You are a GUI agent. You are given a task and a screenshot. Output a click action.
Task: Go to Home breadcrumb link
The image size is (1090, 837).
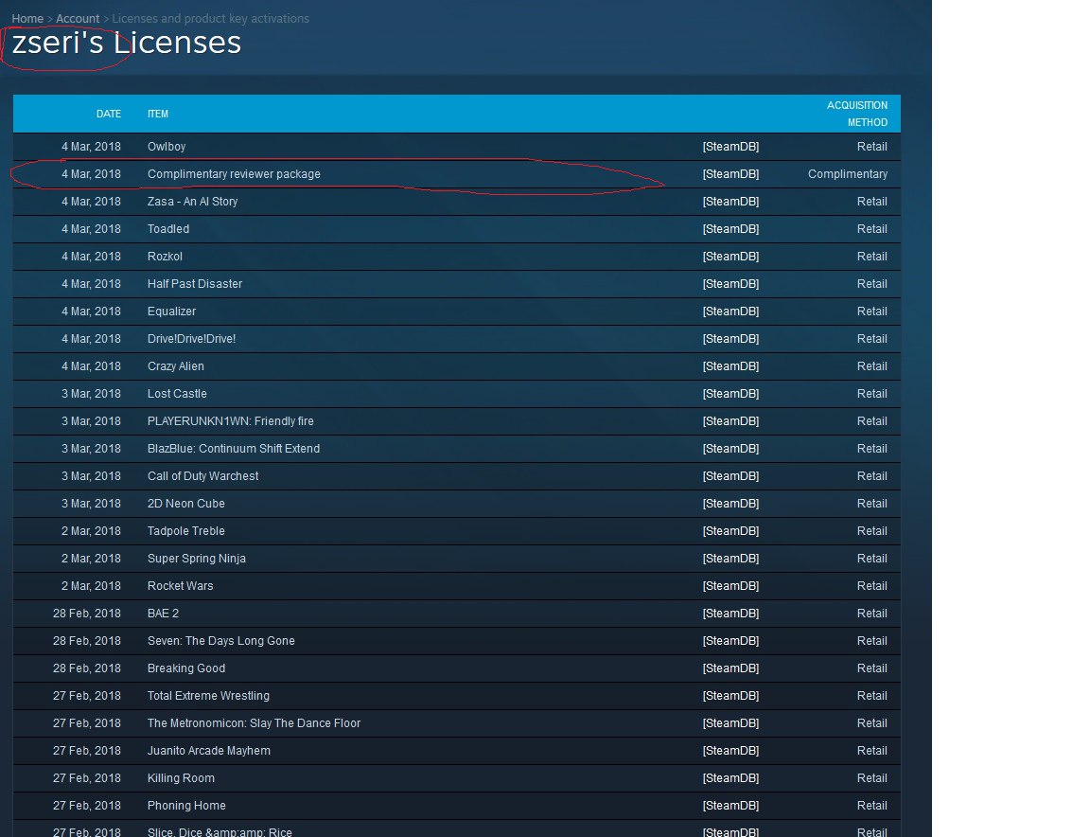[x=27, y=19]
